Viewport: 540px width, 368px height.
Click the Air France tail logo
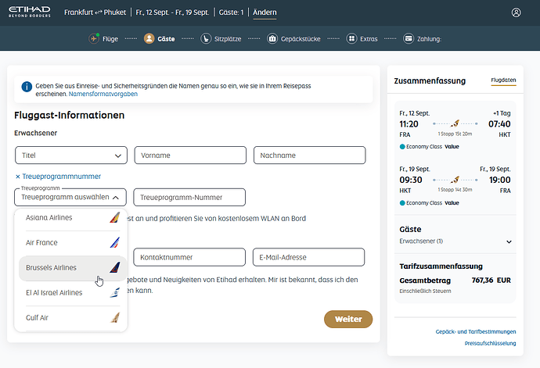pyautogui.click(x=115, y=242)
